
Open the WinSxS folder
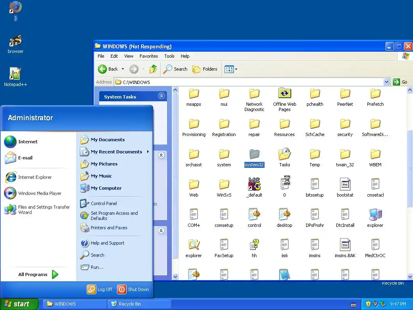click(224, 188)
